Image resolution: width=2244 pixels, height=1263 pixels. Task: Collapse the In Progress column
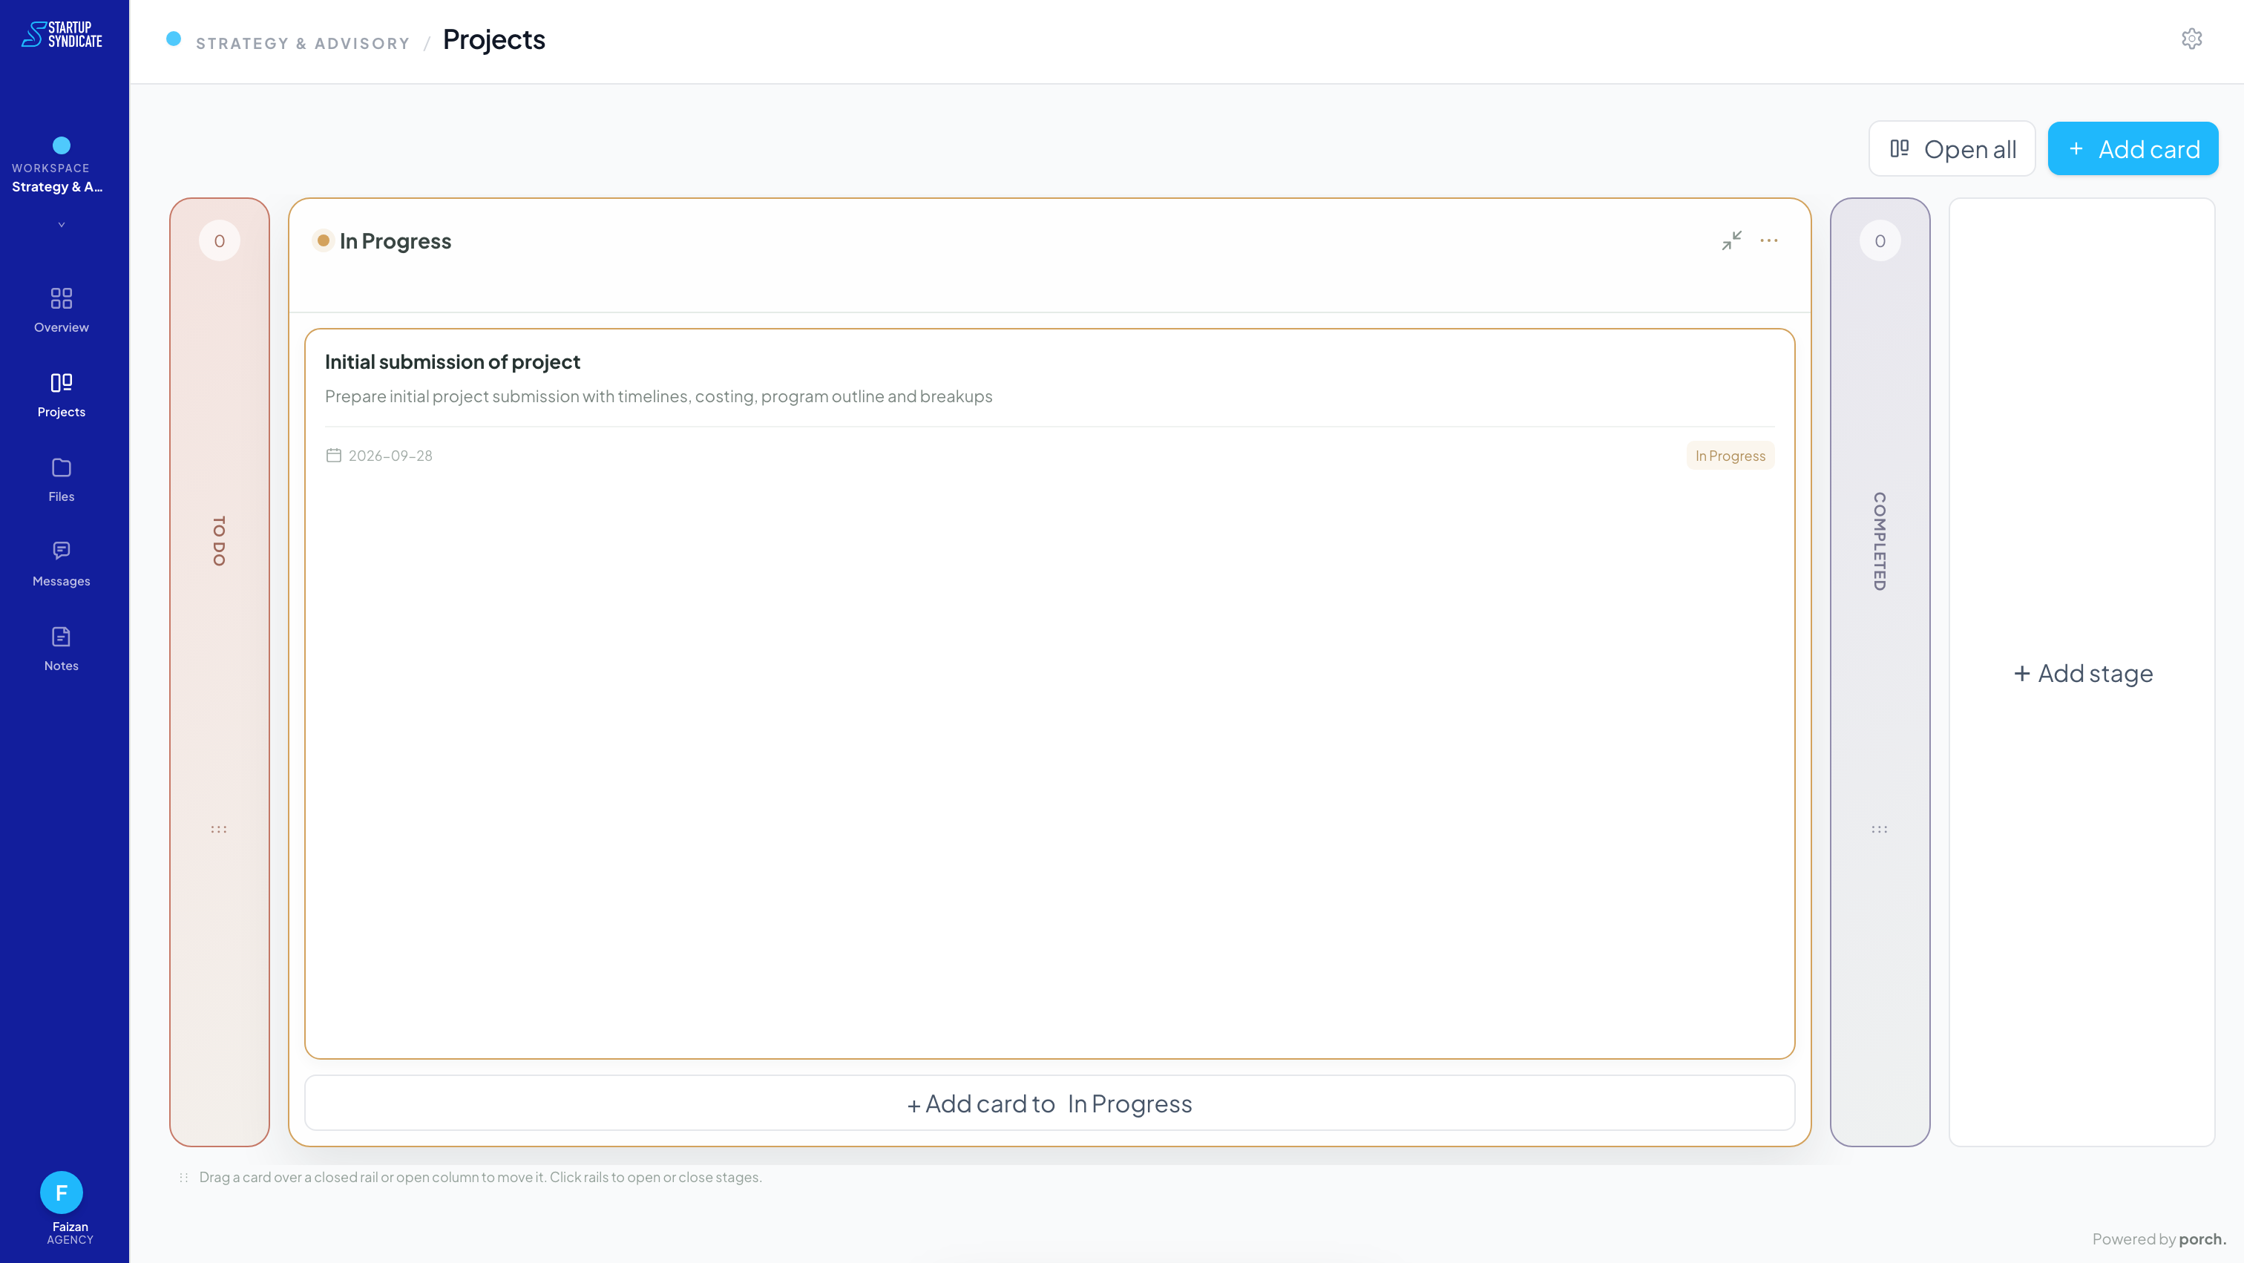1731,240
